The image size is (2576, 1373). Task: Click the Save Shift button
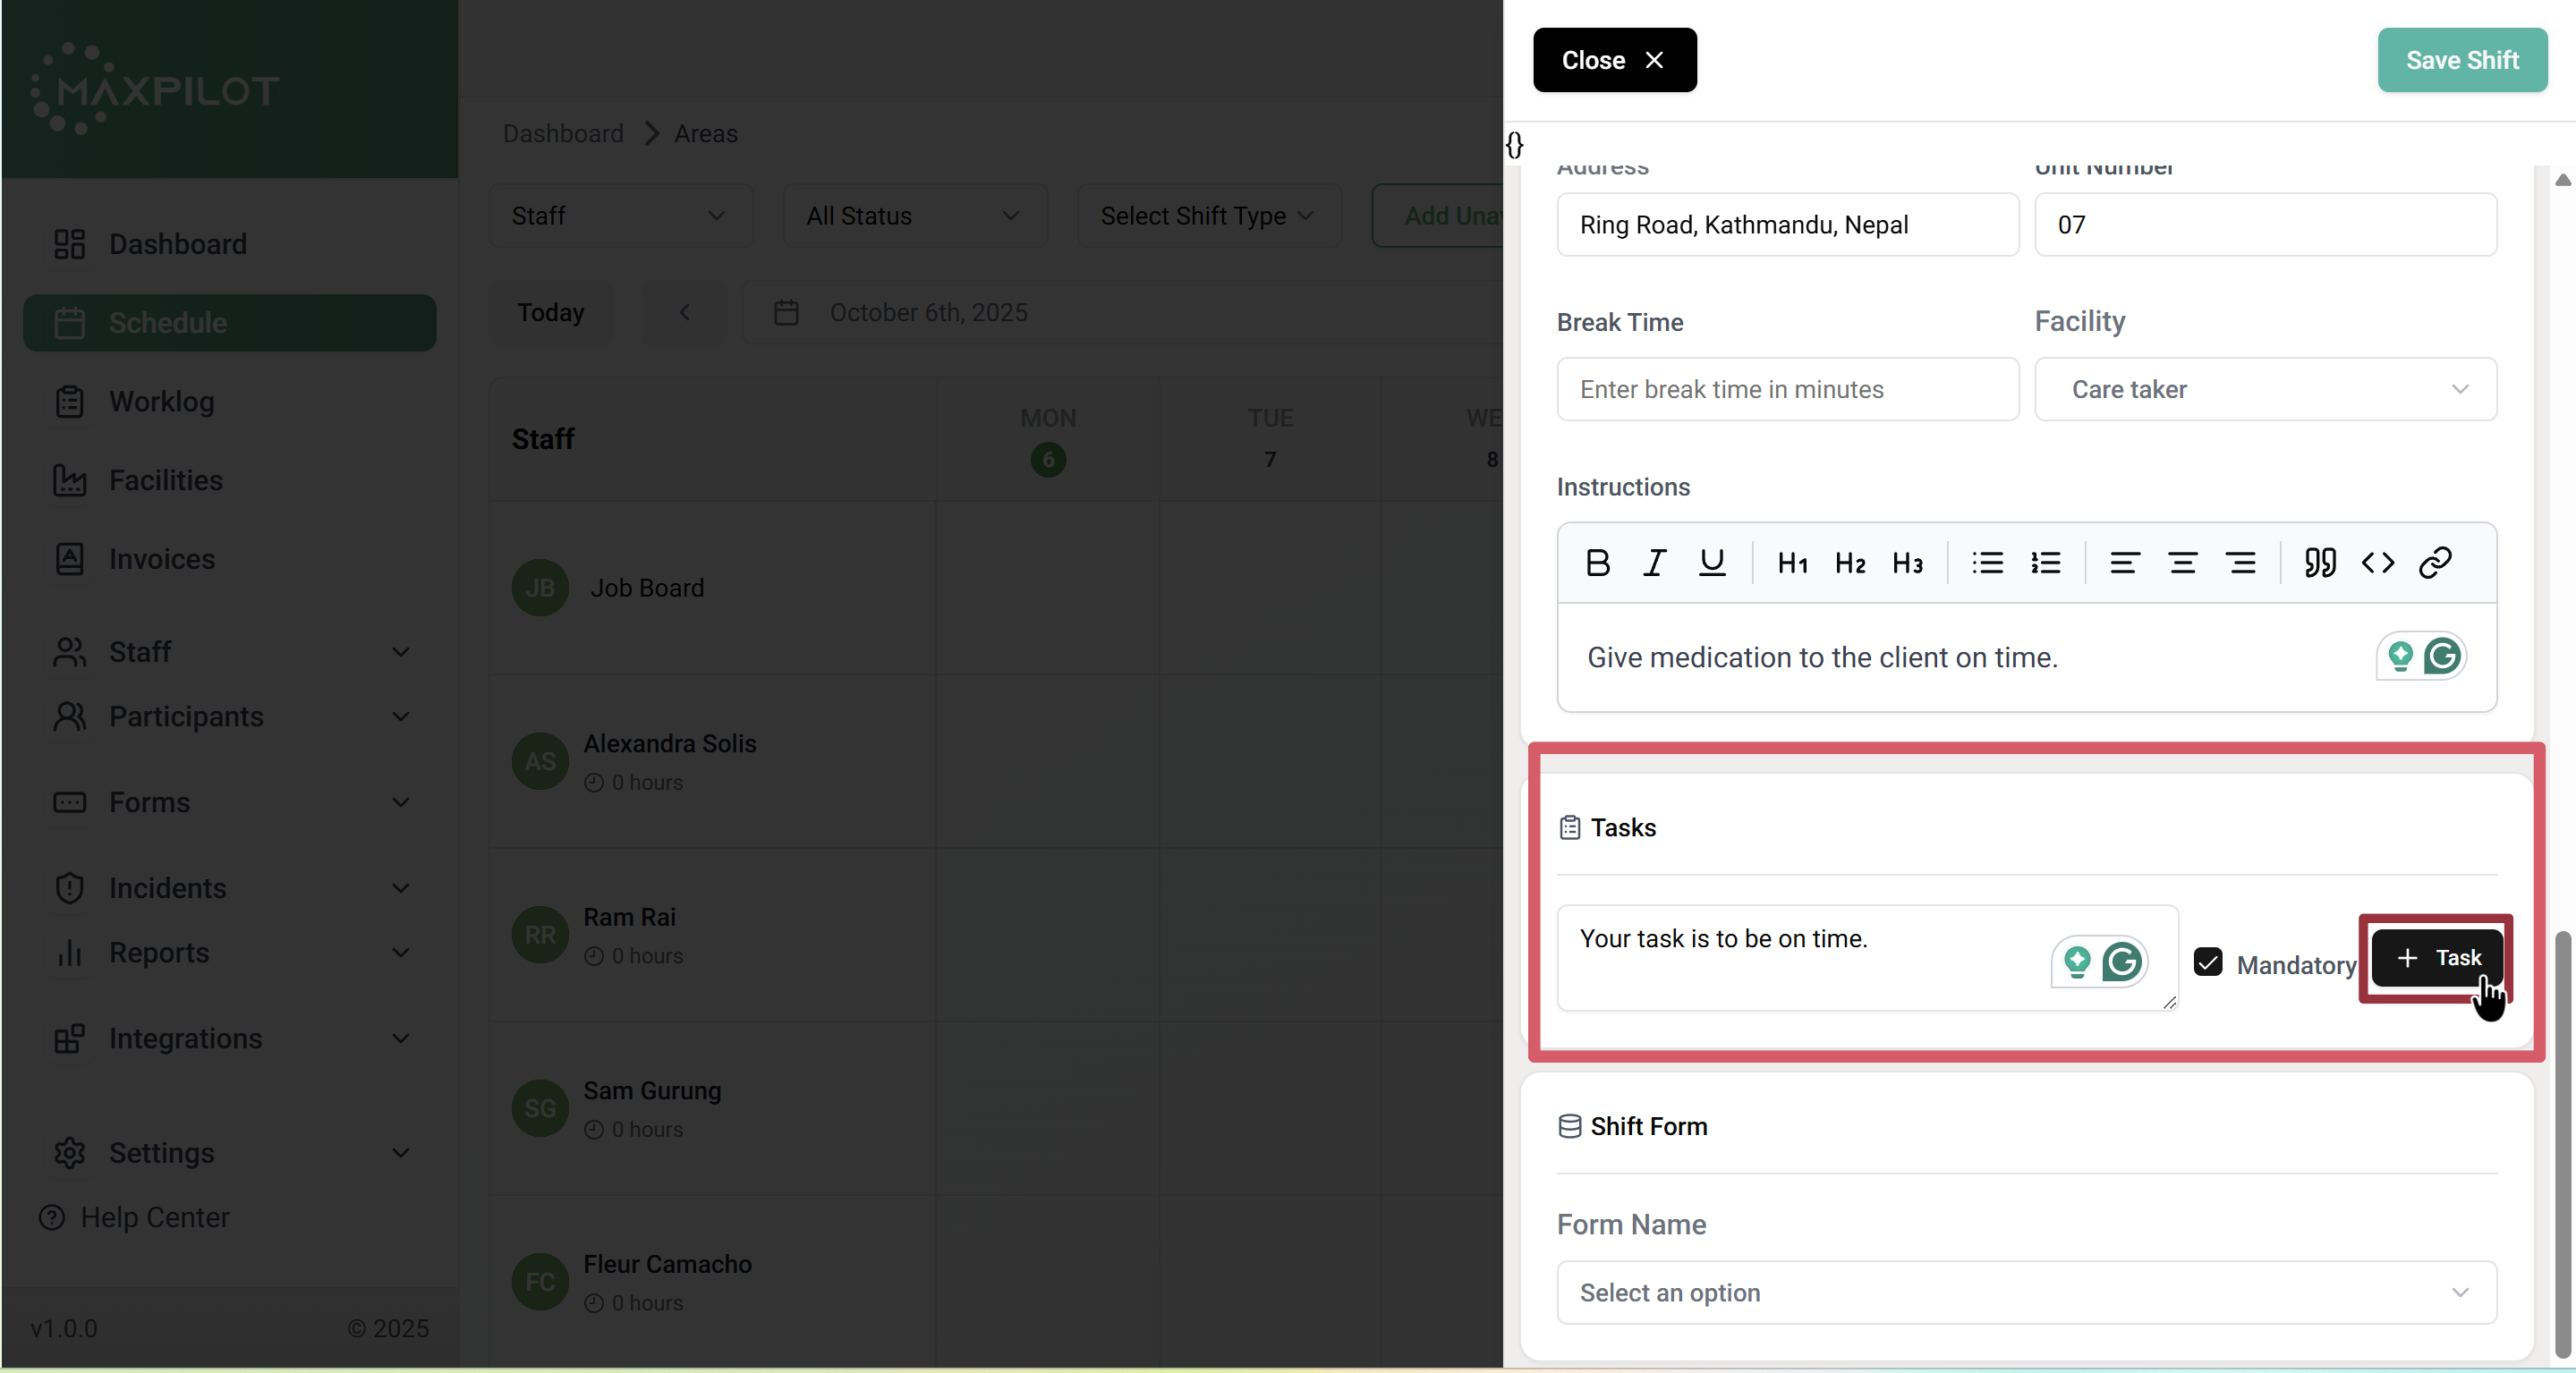pos(2461,60)
